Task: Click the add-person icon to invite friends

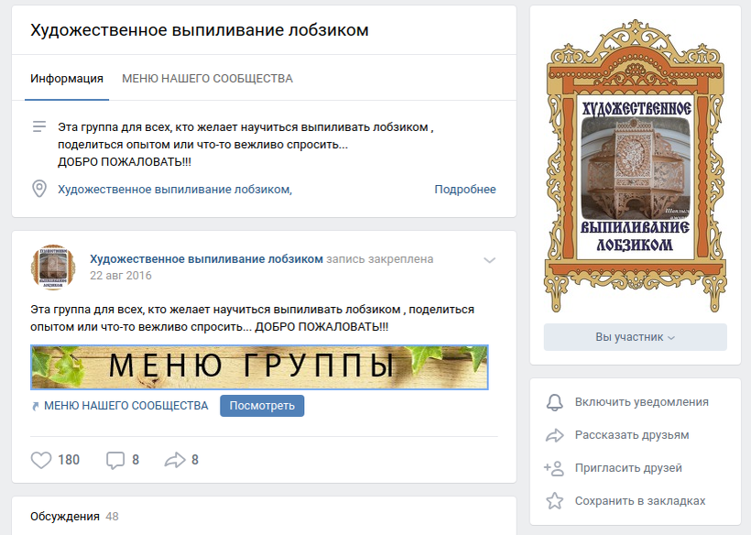Action: [554, 468]
